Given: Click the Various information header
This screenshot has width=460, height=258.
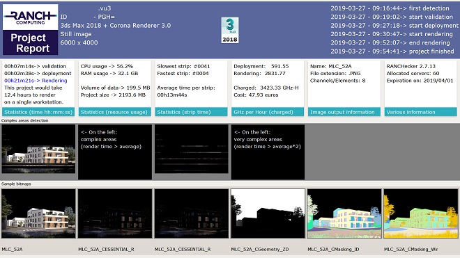Looking at the screenshot, I should 421,112.
